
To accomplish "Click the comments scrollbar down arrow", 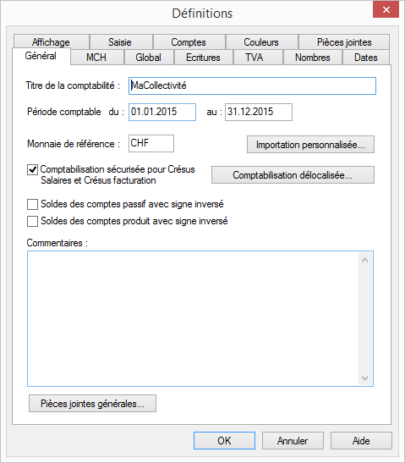I will (x=365, y=378).
